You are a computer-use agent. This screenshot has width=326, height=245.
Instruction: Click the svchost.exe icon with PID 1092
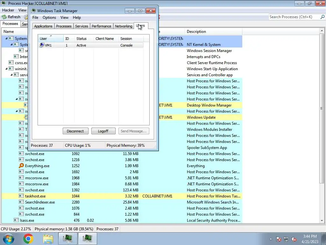pos(21,153)
